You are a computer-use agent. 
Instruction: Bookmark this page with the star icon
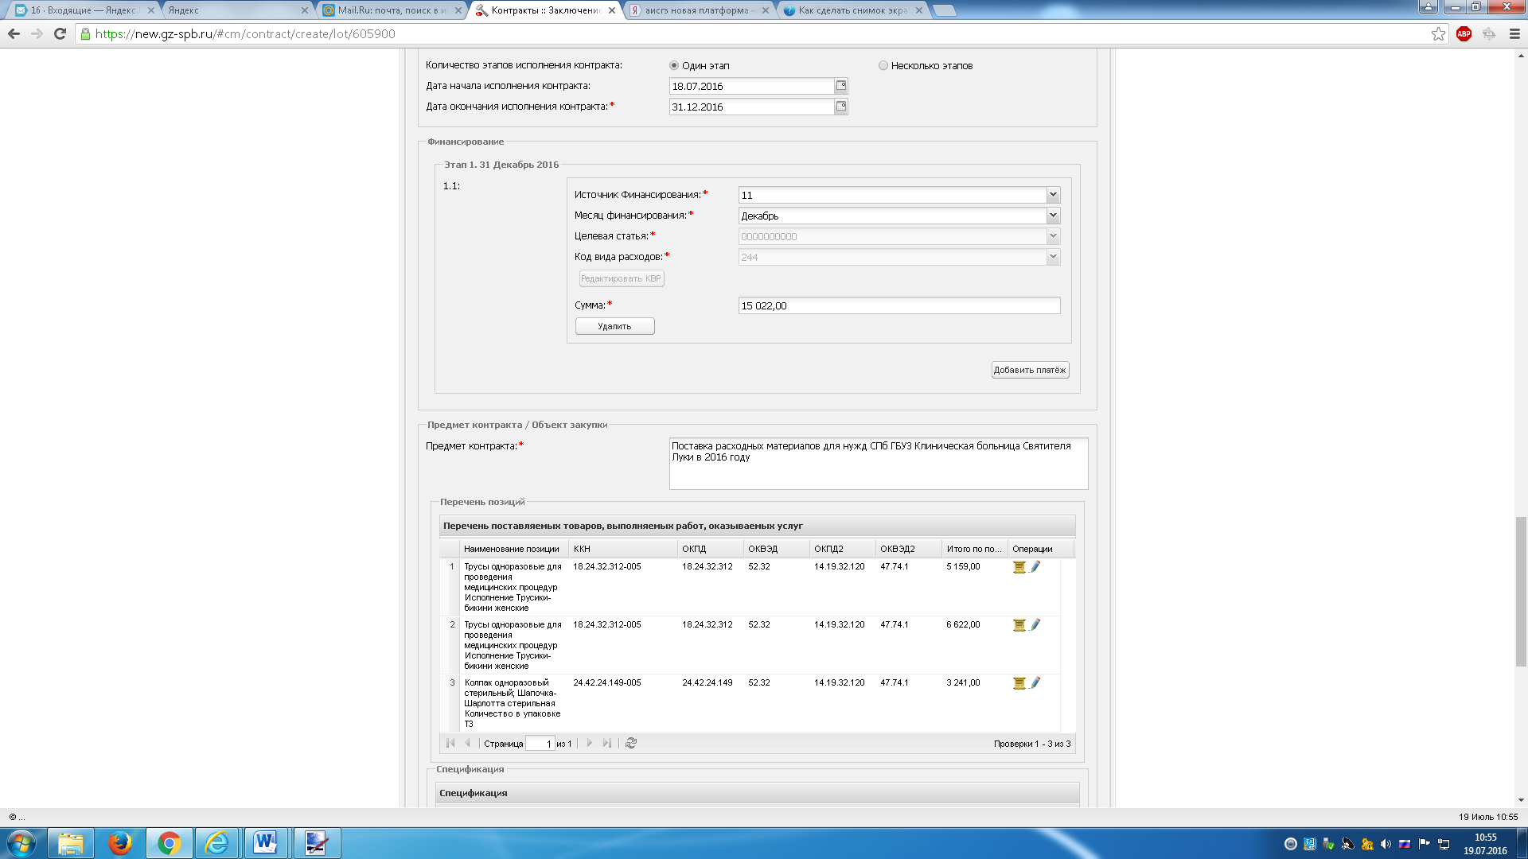coord(1438,34)
